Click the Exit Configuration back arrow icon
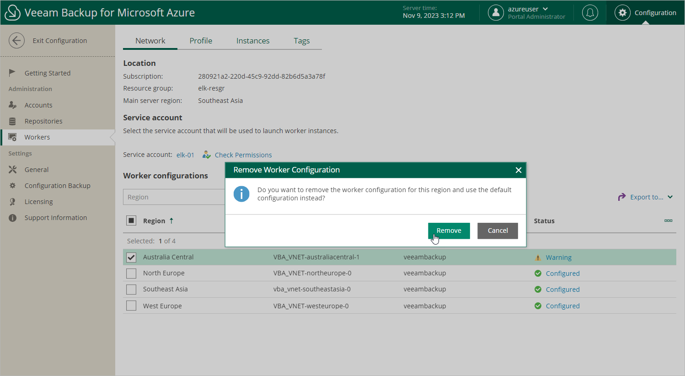 point(16,41)
